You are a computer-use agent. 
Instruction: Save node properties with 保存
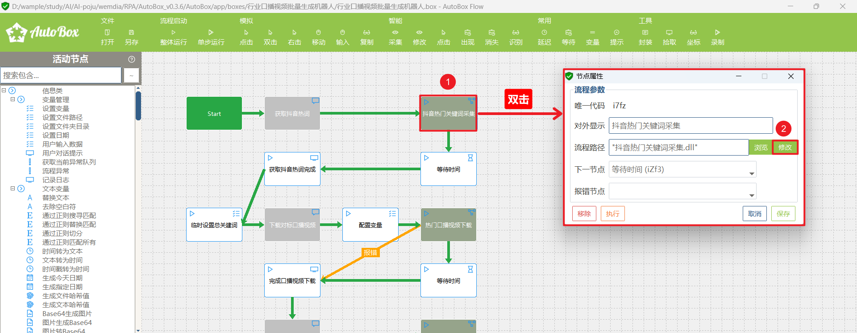783,214
